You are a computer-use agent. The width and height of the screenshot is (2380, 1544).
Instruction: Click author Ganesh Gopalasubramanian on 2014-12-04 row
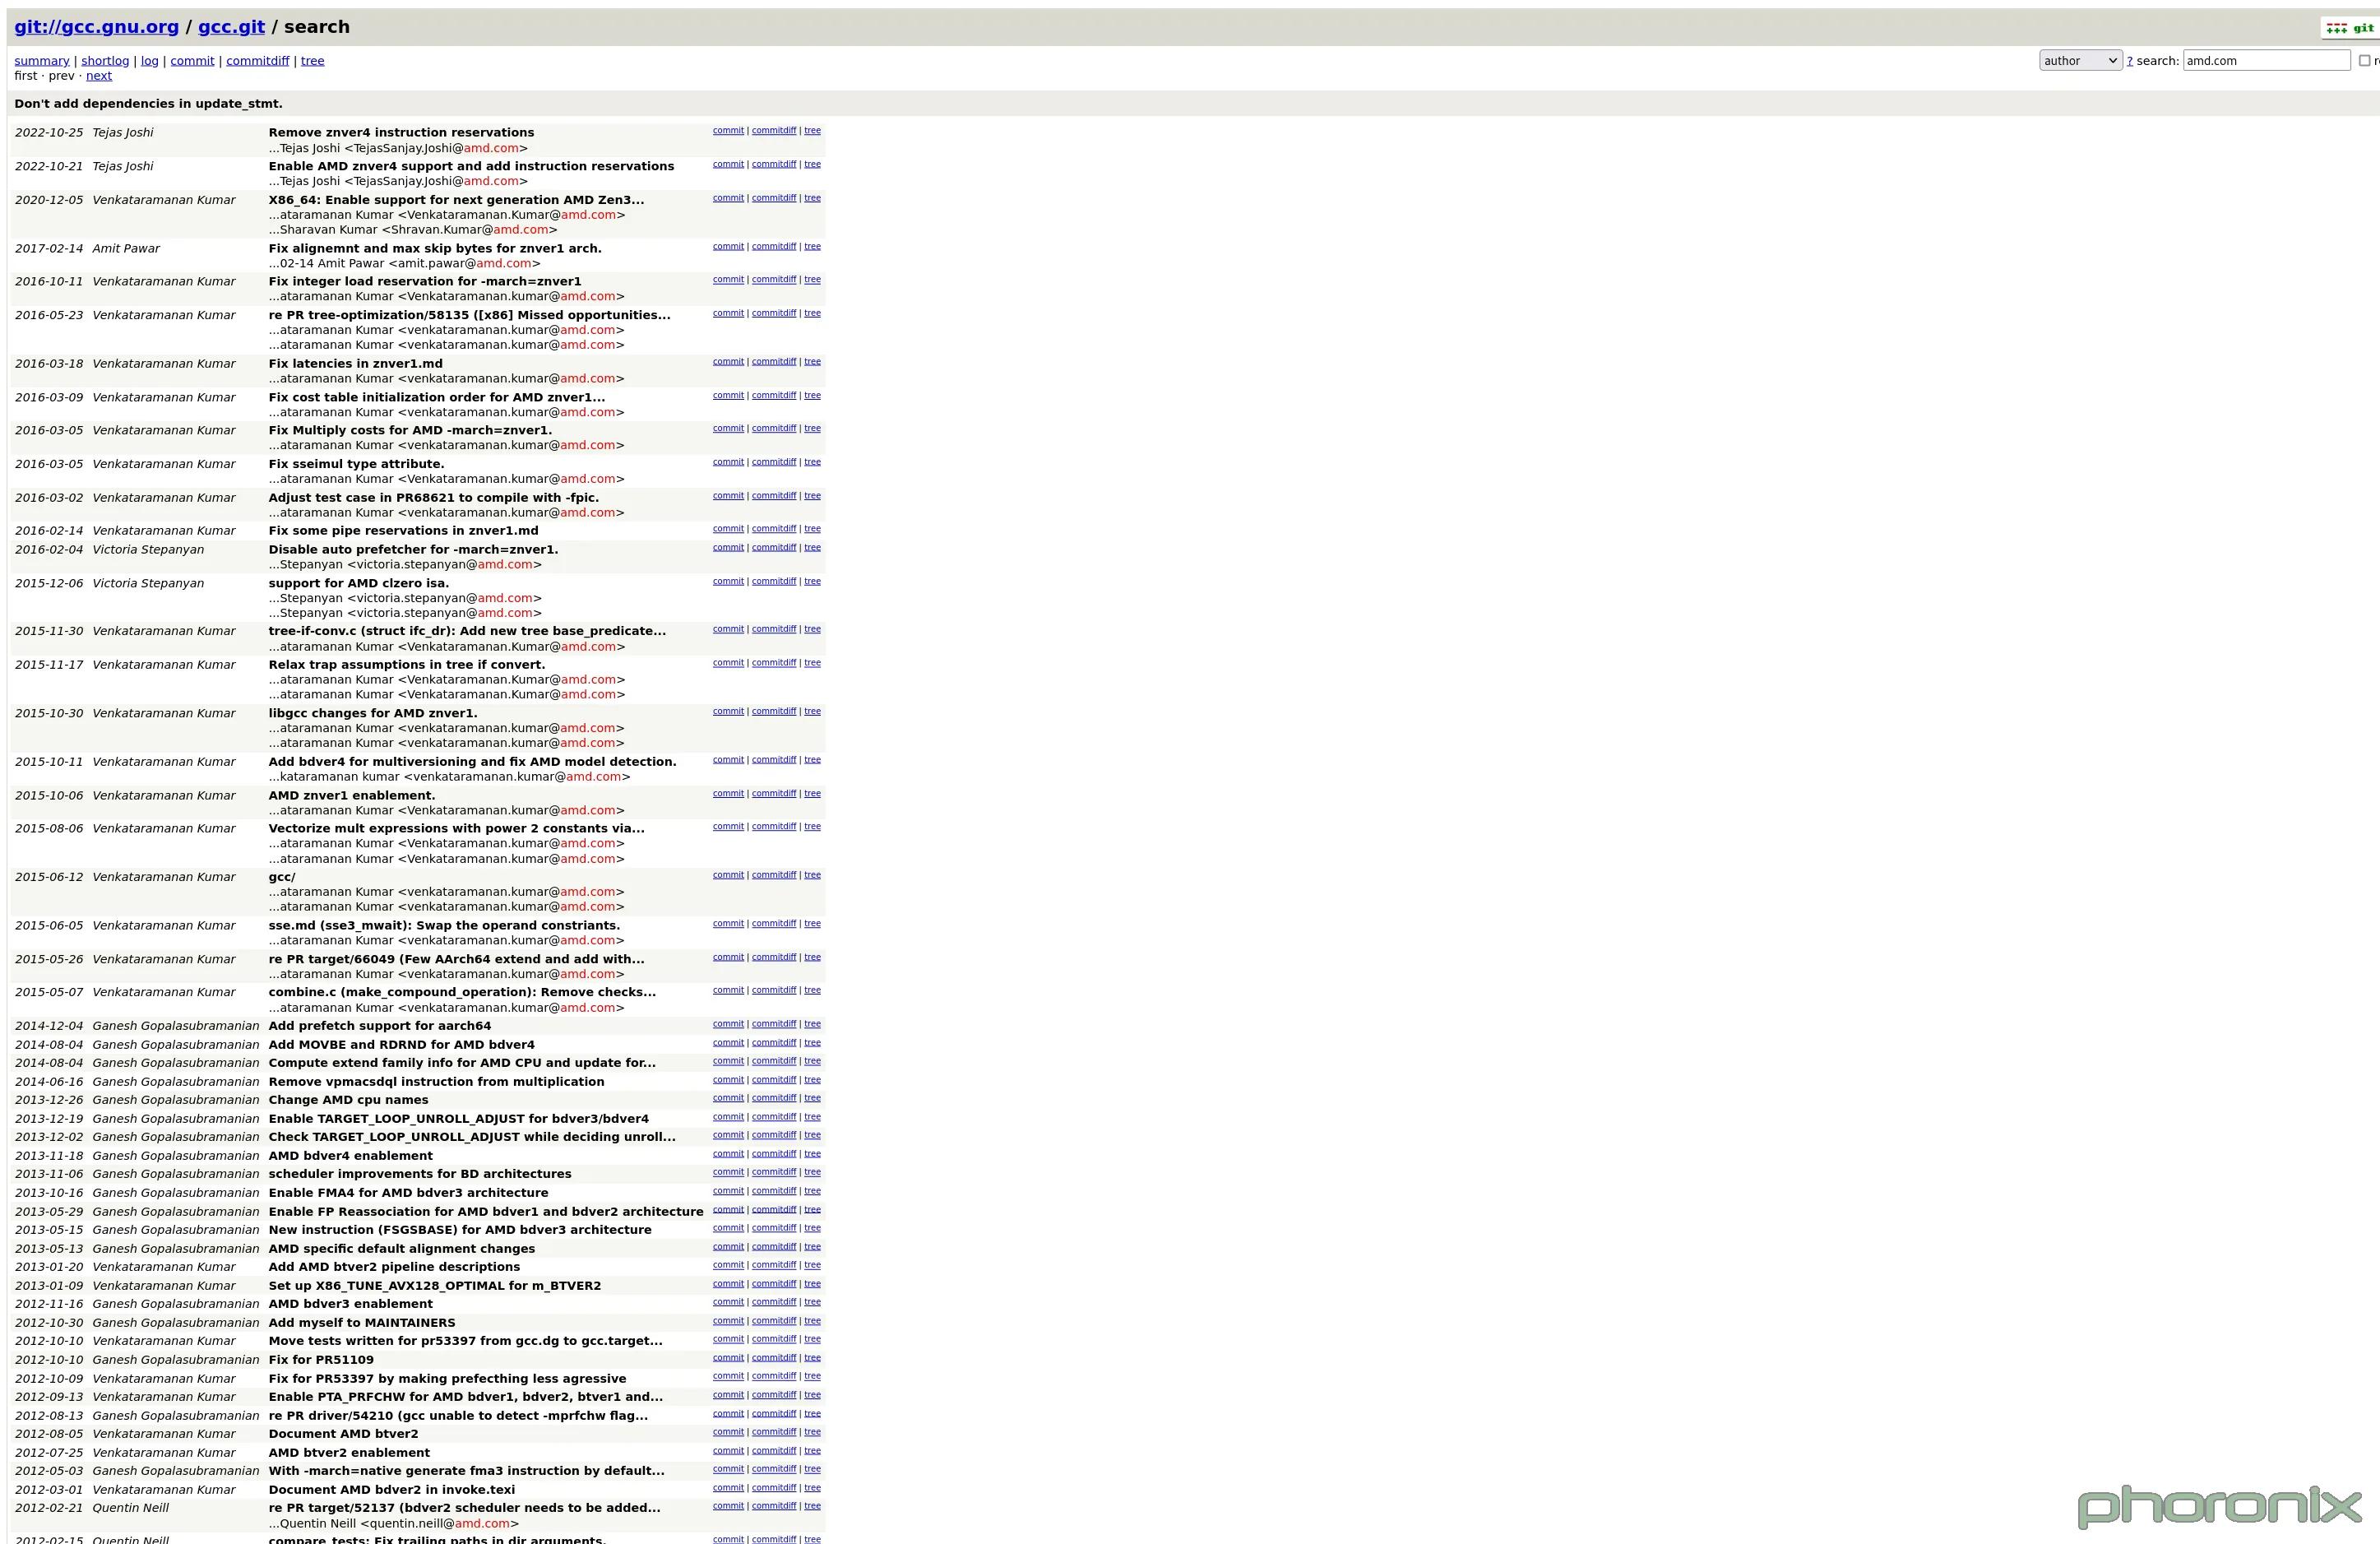[176, 1026]
